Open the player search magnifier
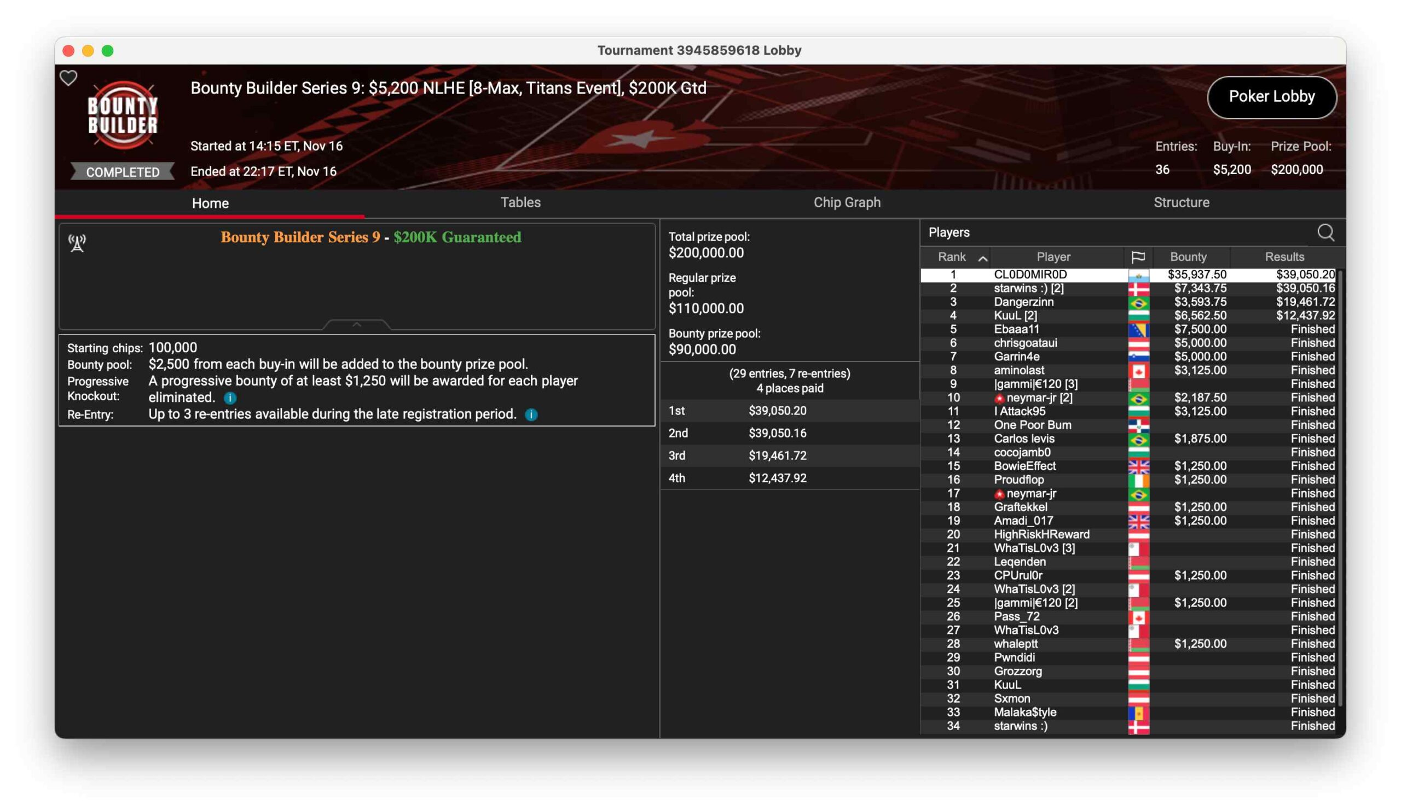This screenshot has width=1401, height=811. coord(1325,233)
